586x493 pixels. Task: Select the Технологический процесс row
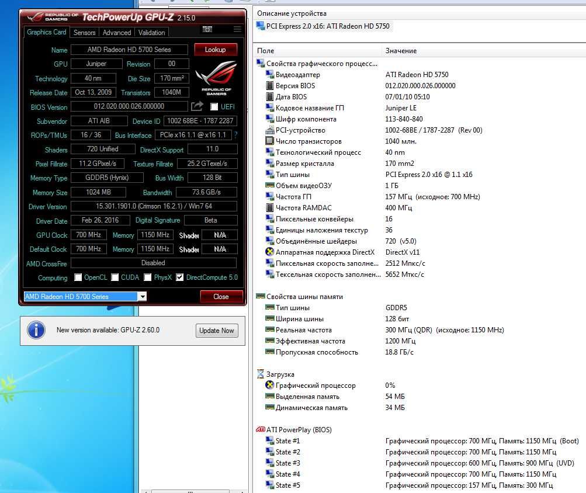pyautogui.click(x=335, y=152)
